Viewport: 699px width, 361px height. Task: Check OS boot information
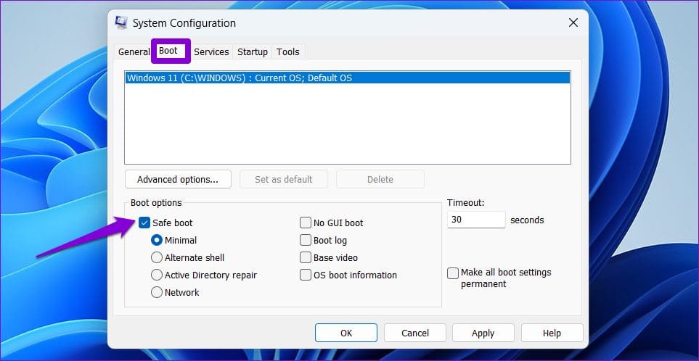tap(306, 275)
